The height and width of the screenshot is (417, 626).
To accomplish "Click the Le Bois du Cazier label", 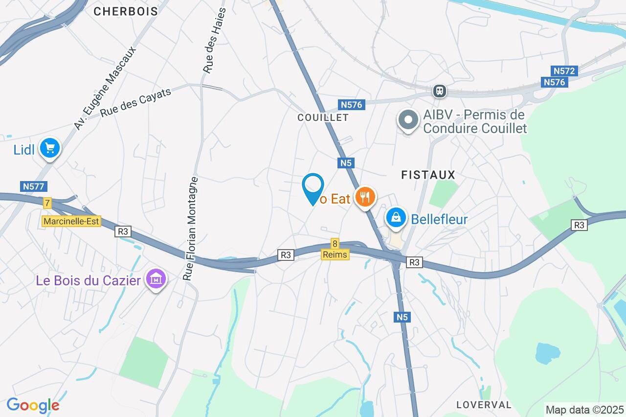I will pos(89,280).
